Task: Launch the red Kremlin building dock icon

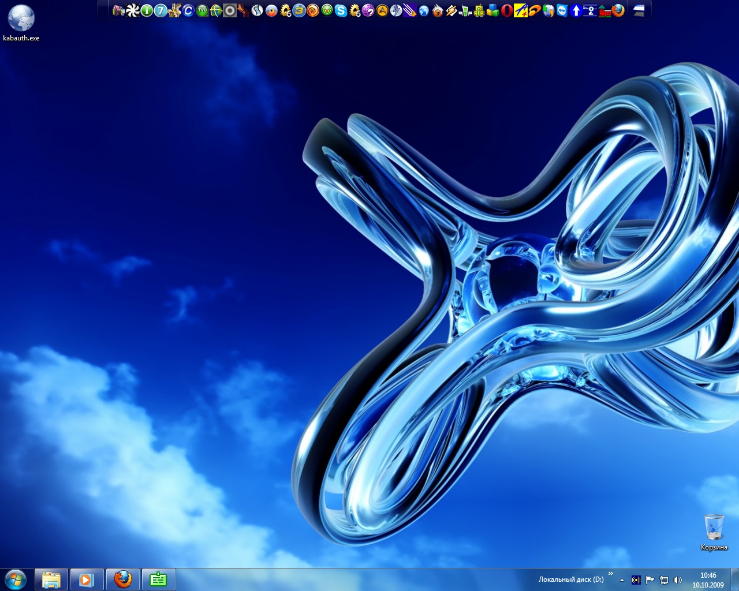Action: pos(604,10)
